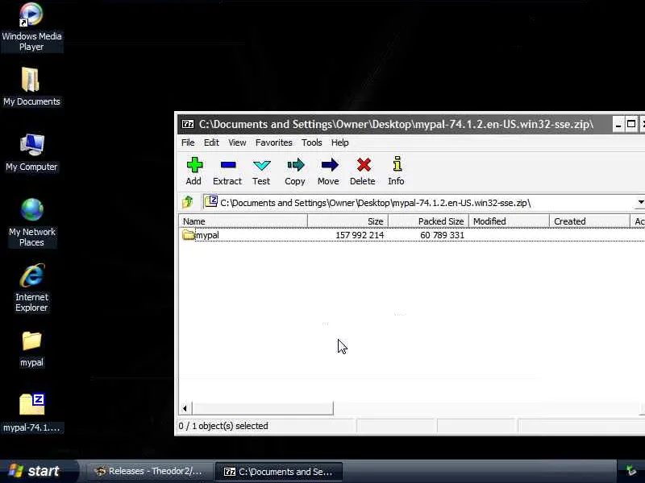
Task: Switch to C:\Documents and Se... taskbar button
Action: [x=279, y=472]
